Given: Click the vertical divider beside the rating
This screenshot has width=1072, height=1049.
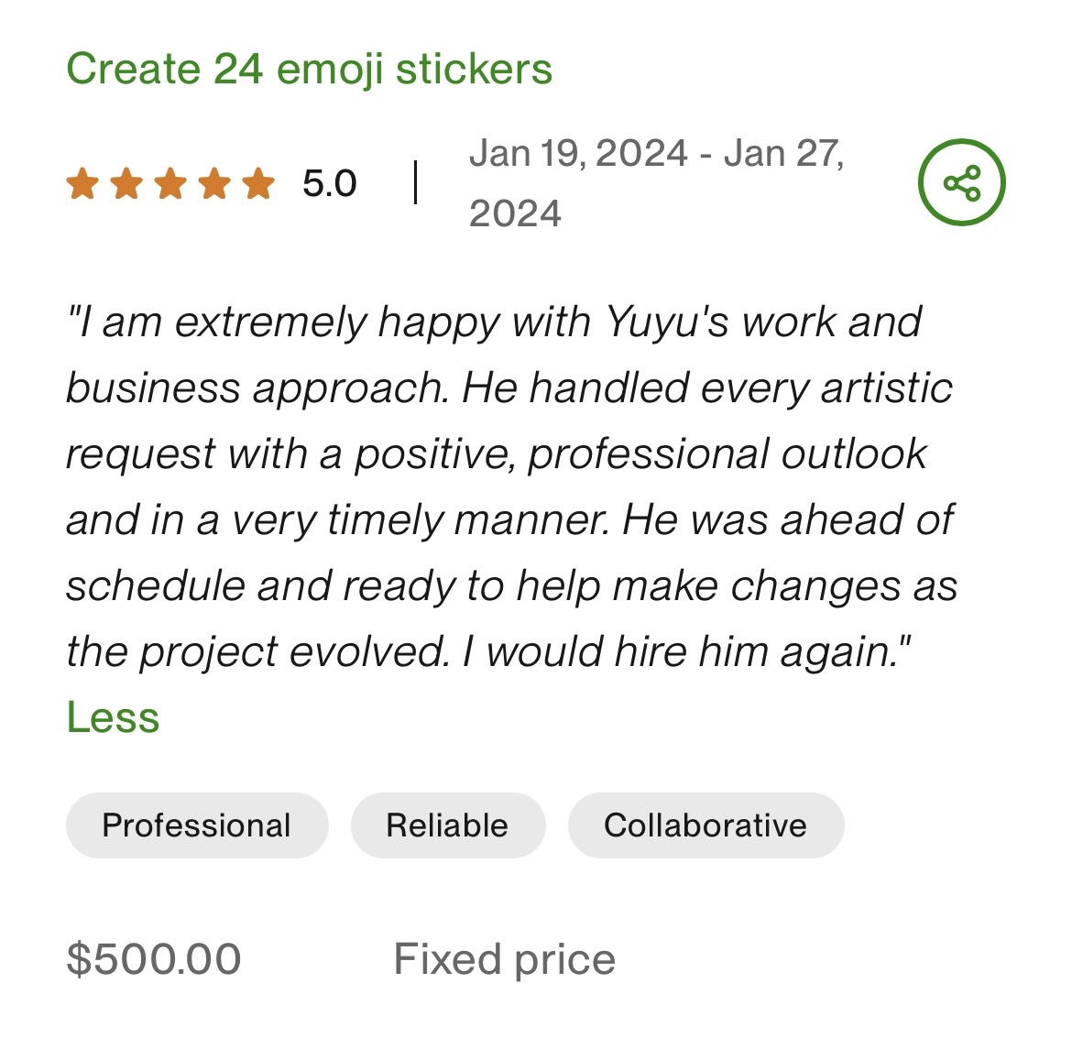Looking at the screenshot, I should tap(416, 182).
